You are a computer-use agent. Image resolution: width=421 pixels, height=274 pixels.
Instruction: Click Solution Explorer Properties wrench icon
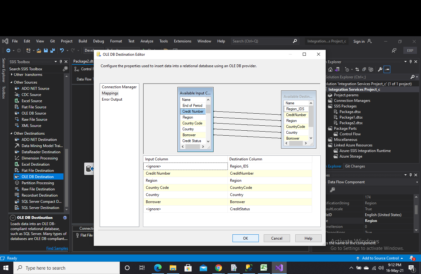380,70
